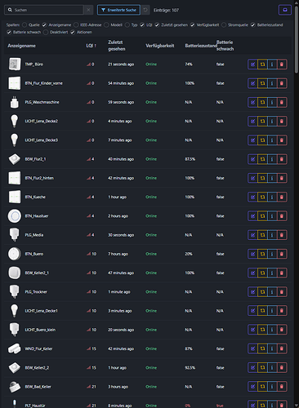This screenshot has width=299, height=408.
Task: Uncheck the Batteriezustand column checkbox
Action: (253, 24)
